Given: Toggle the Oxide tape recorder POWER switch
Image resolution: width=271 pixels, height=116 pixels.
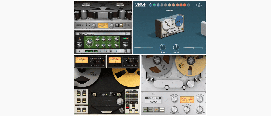Looking at the screenshot, I should coord(125,25).
